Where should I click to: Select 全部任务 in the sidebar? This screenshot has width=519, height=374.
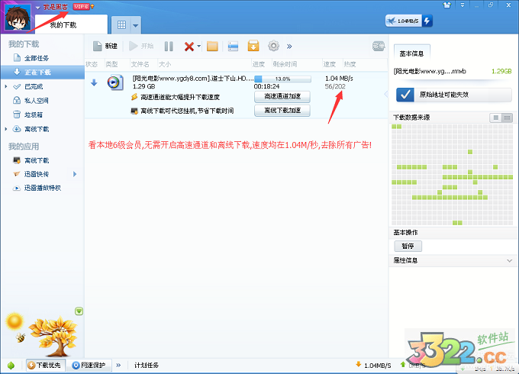point(37,58)
